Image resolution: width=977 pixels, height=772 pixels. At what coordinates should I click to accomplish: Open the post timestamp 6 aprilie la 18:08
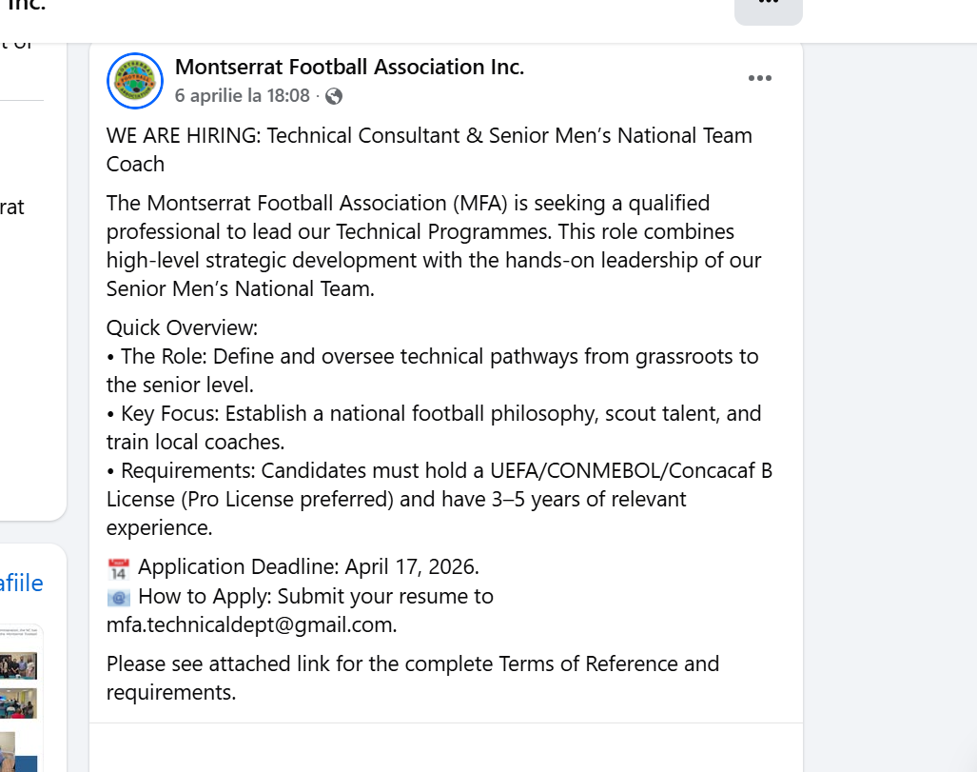[243, 96]
